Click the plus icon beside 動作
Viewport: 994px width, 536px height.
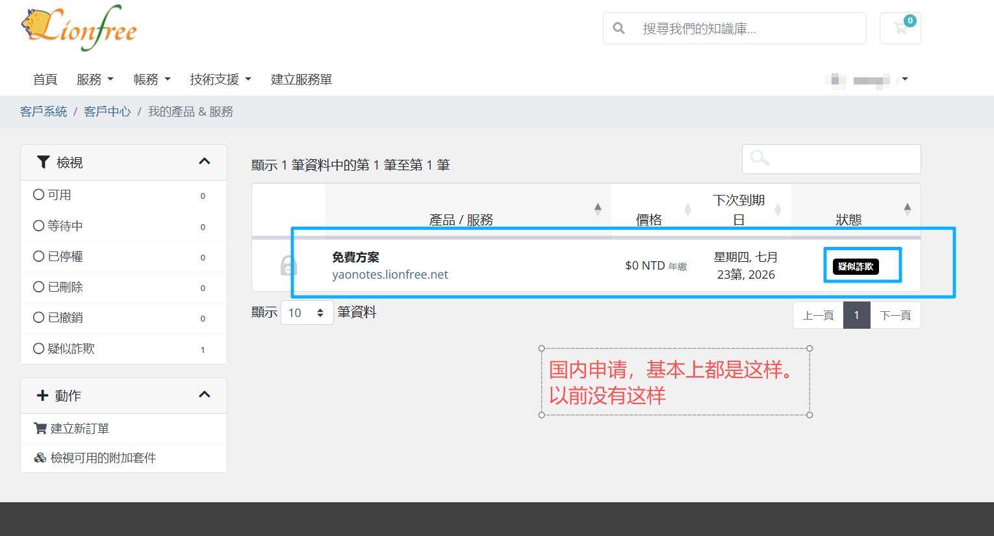point(43,395)
